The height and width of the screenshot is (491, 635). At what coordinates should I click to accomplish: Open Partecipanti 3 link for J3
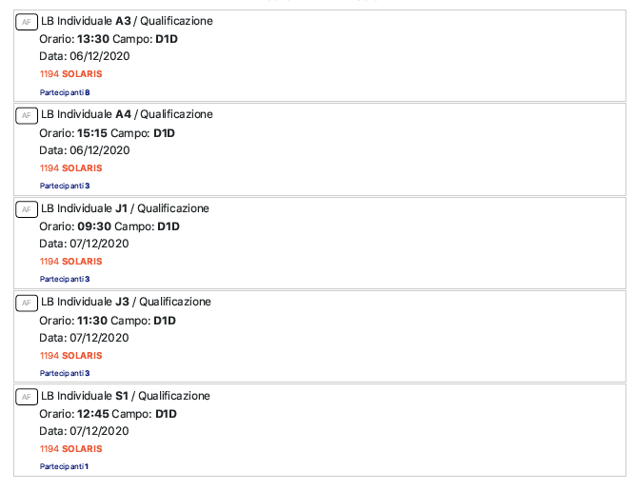pos(65,373)
